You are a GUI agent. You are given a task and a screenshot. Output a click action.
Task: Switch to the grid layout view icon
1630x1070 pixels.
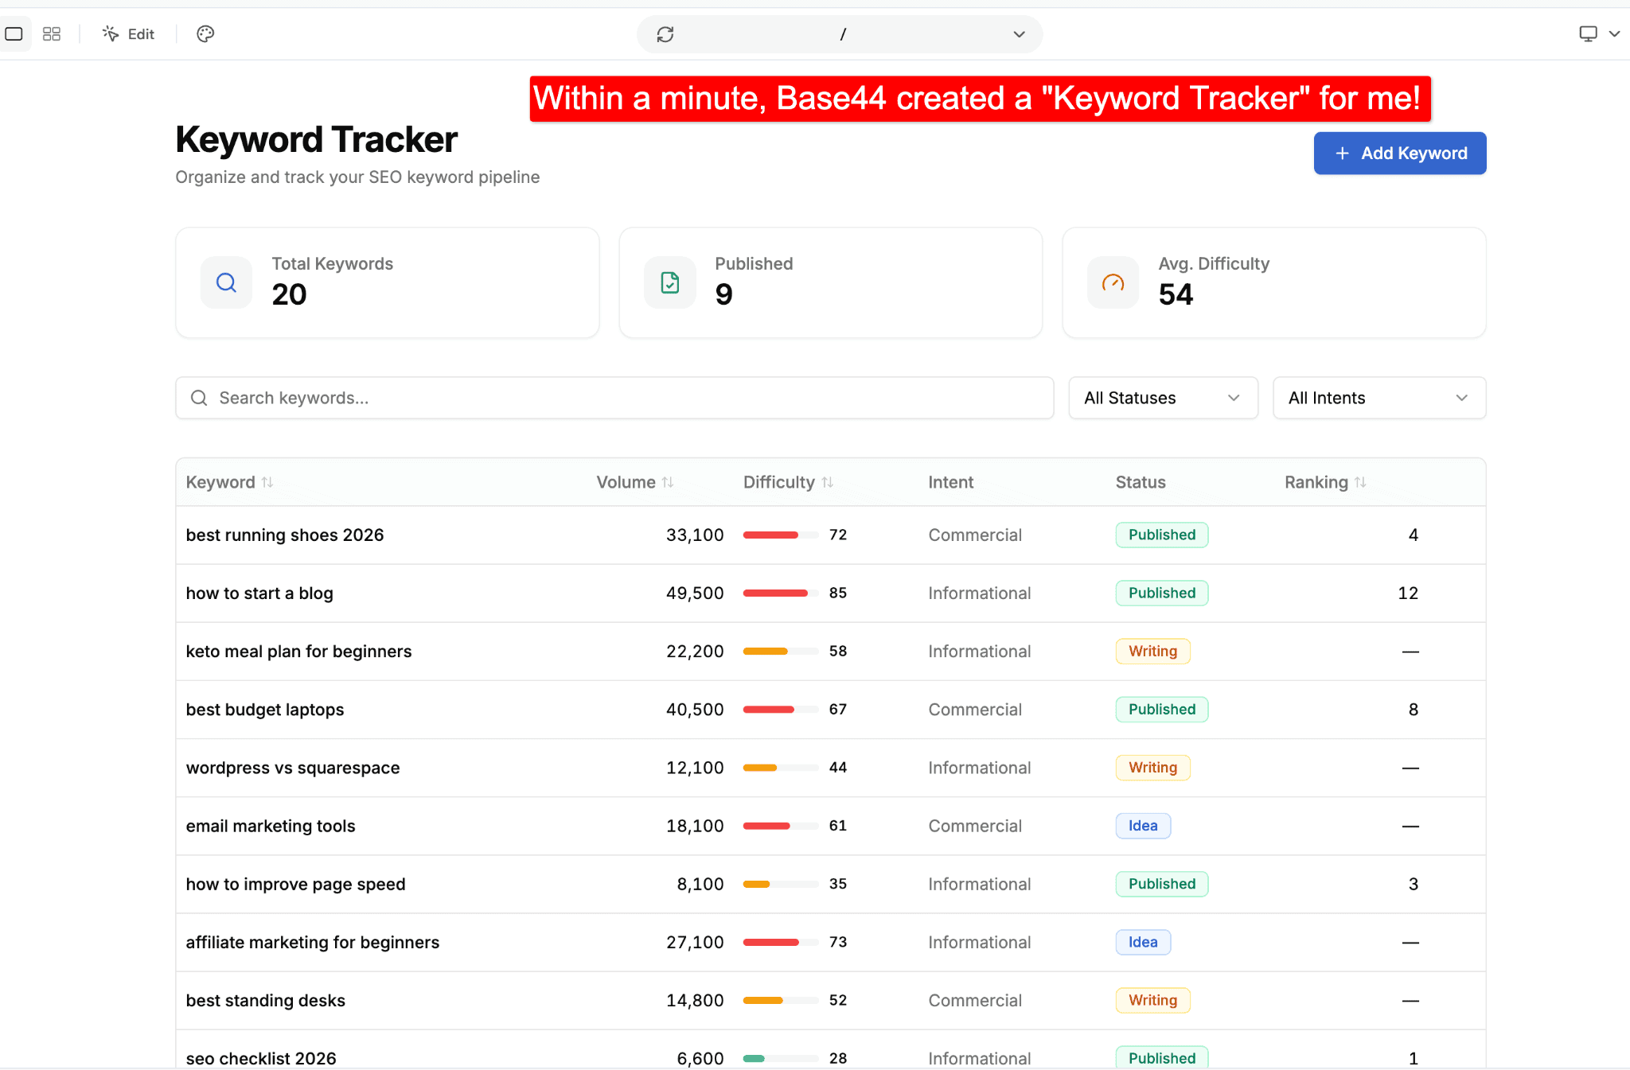(52, 34)
